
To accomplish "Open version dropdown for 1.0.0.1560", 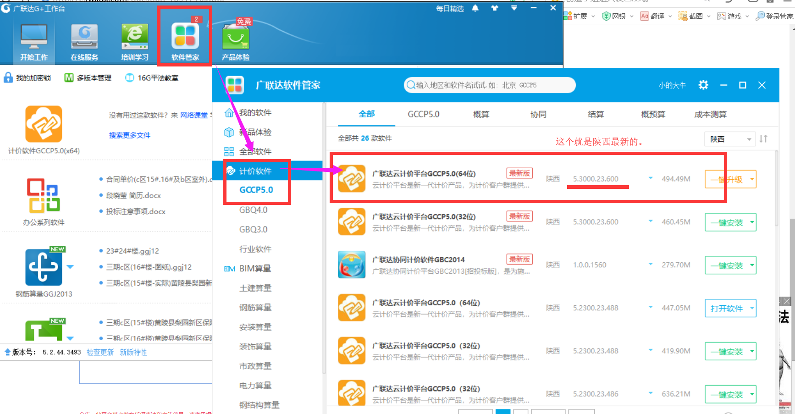I will (x=651, y=264).
